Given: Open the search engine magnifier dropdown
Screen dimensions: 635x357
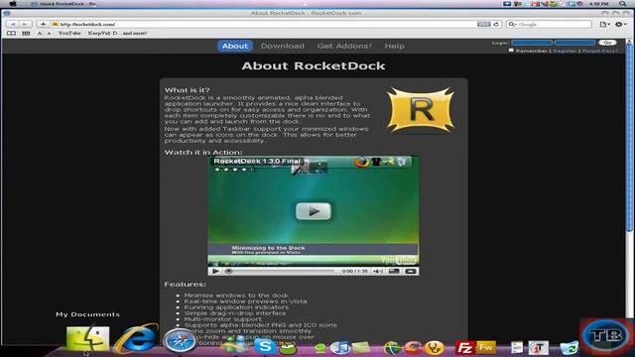Looking at the screenshot, I should tap(512, 24).
